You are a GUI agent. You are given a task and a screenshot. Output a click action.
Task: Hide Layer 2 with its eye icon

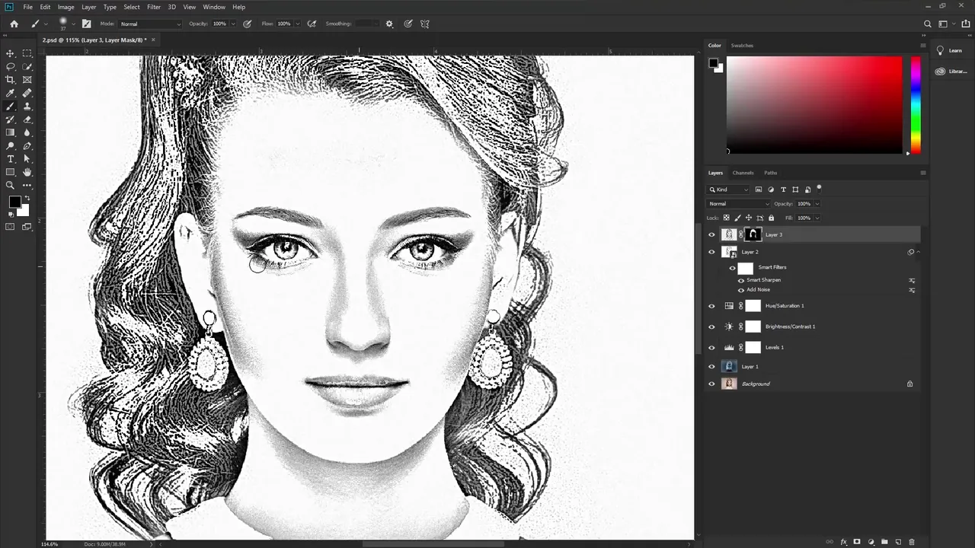click(711, 252)
